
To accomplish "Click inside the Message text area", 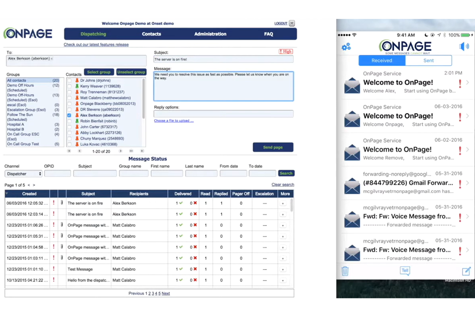I will (x=223, y=86).
